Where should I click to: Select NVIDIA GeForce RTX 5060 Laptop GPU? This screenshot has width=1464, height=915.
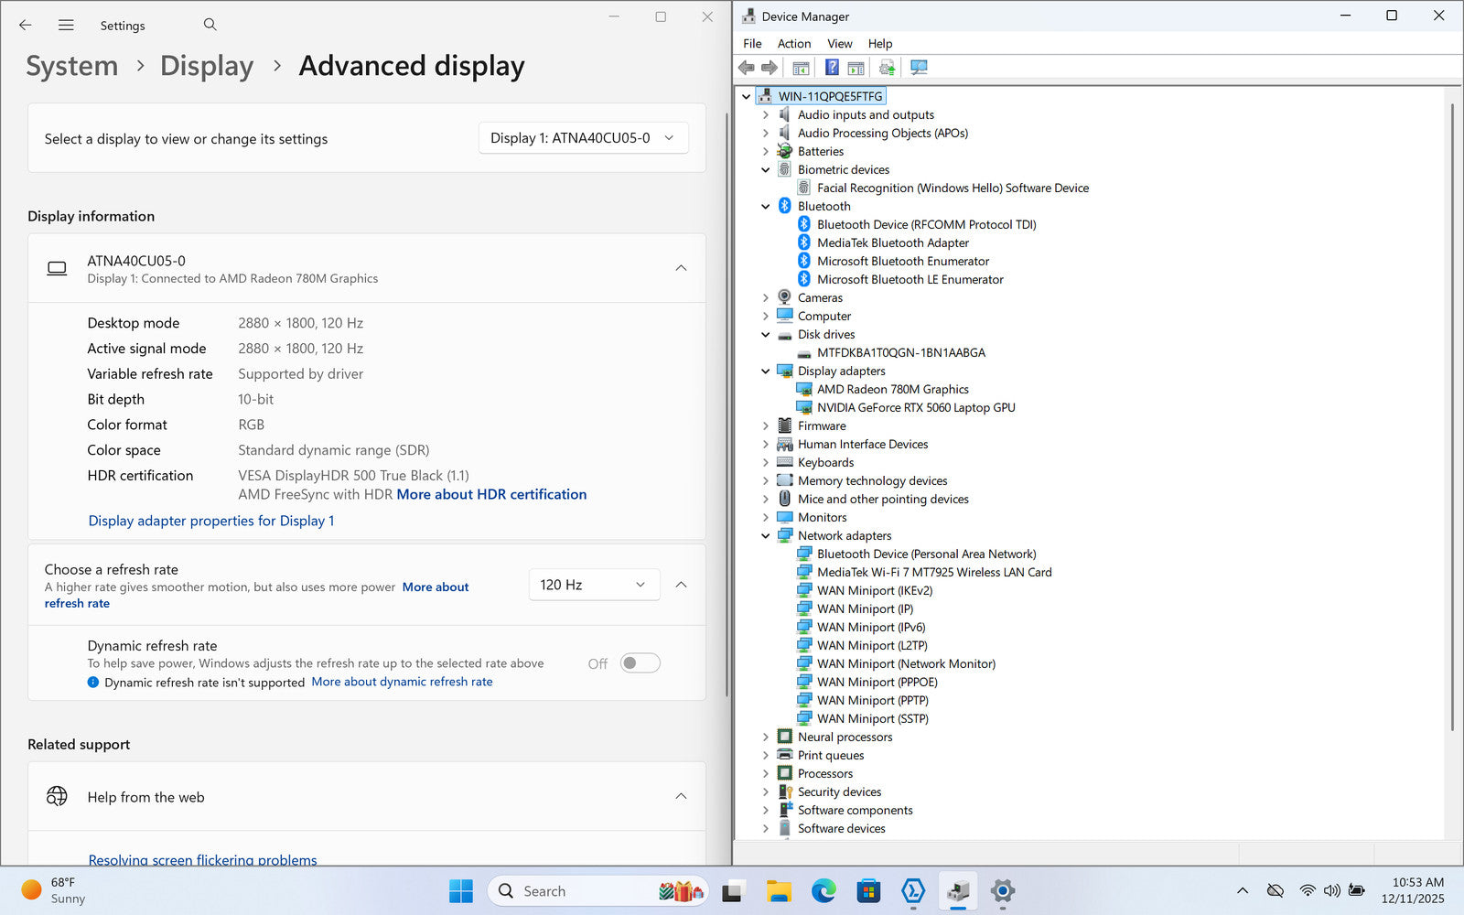915,407
